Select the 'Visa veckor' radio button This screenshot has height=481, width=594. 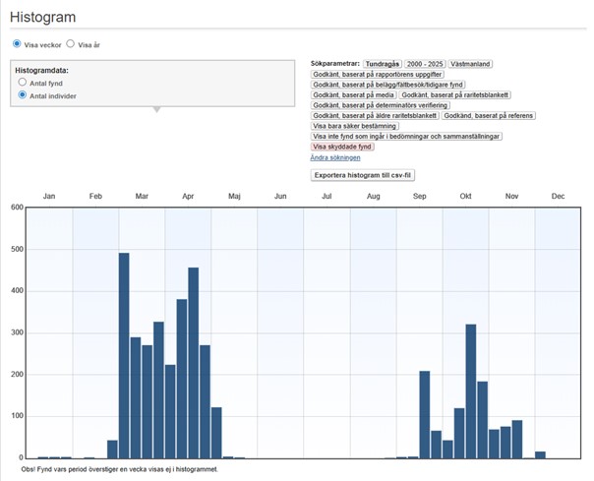(17, 44)
